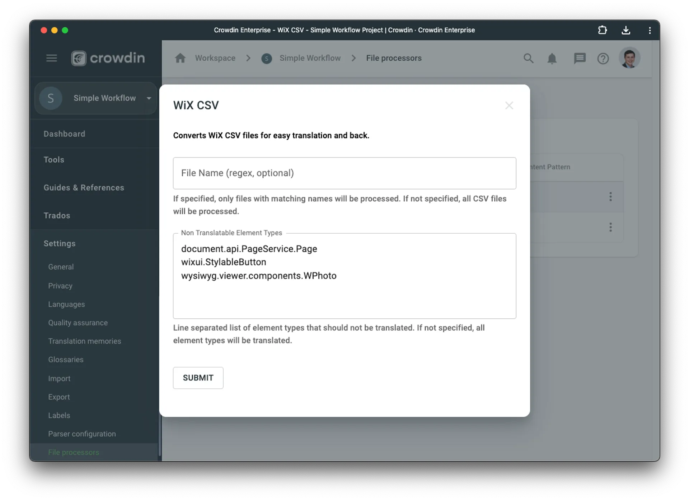The image size is (689, 500).
Task: Click the Workspace breadcrumb link
Action: (x=215, y=58)
